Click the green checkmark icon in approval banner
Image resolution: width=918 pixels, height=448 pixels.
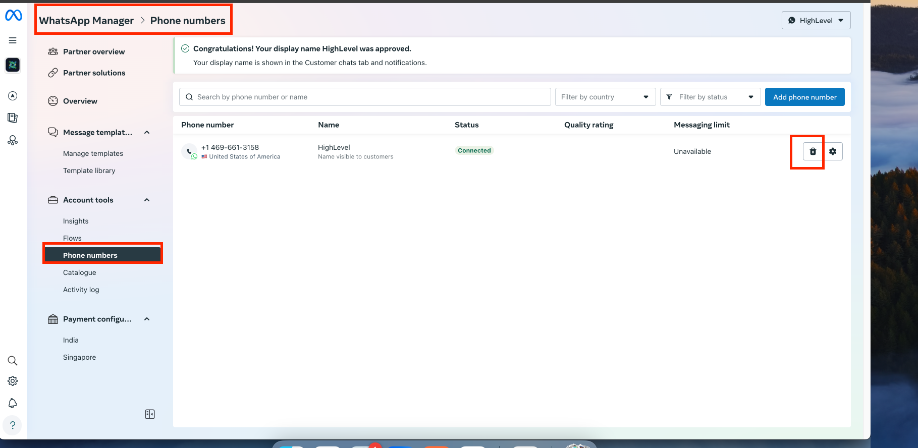click(185, 48)
